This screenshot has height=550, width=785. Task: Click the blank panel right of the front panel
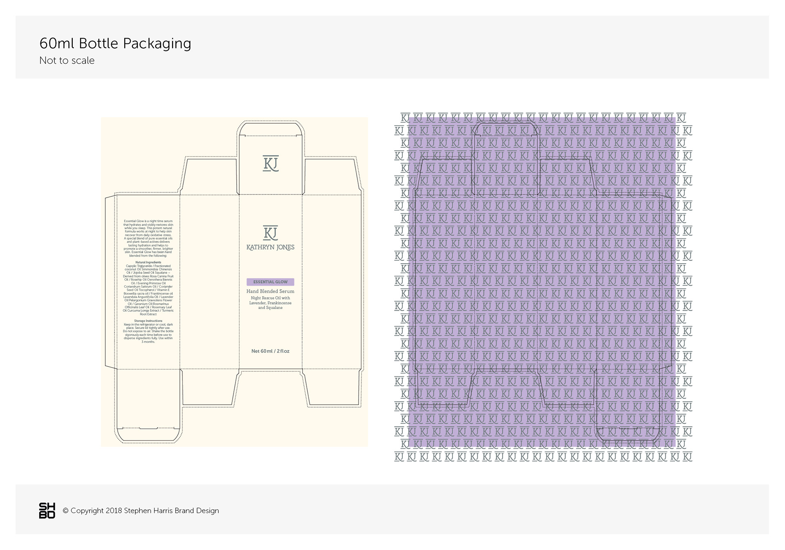pos(332,282)
